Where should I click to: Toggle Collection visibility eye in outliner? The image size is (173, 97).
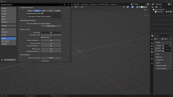pos(169,12)
